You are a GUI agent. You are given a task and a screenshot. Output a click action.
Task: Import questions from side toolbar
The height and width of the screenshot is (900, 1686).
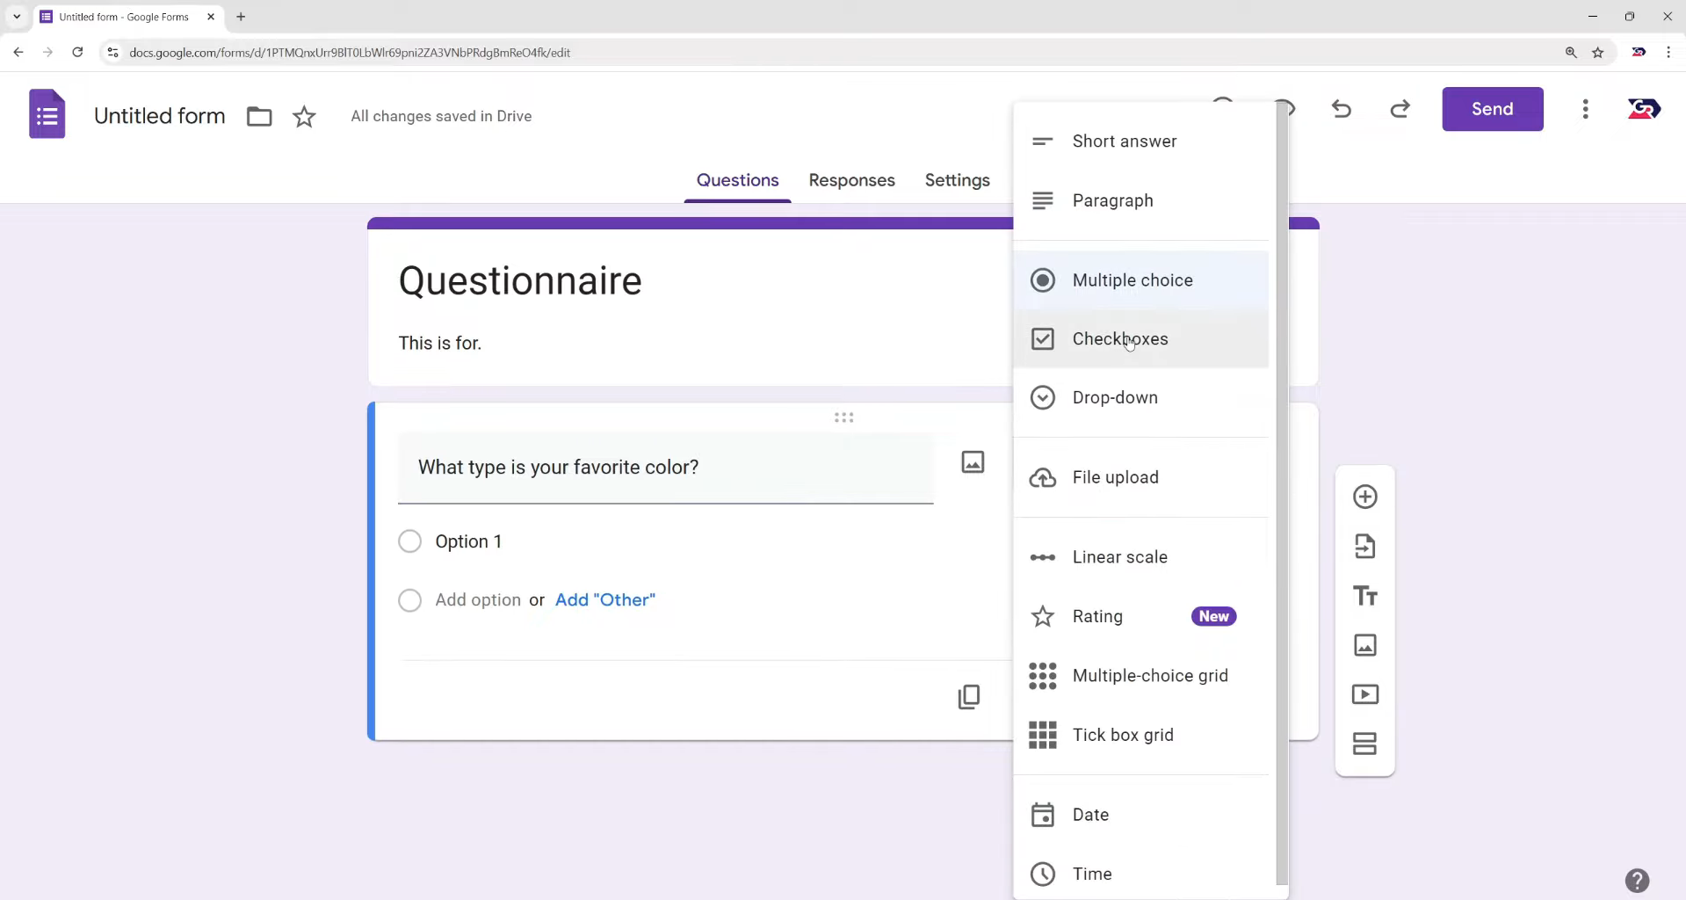point(1365,547)
